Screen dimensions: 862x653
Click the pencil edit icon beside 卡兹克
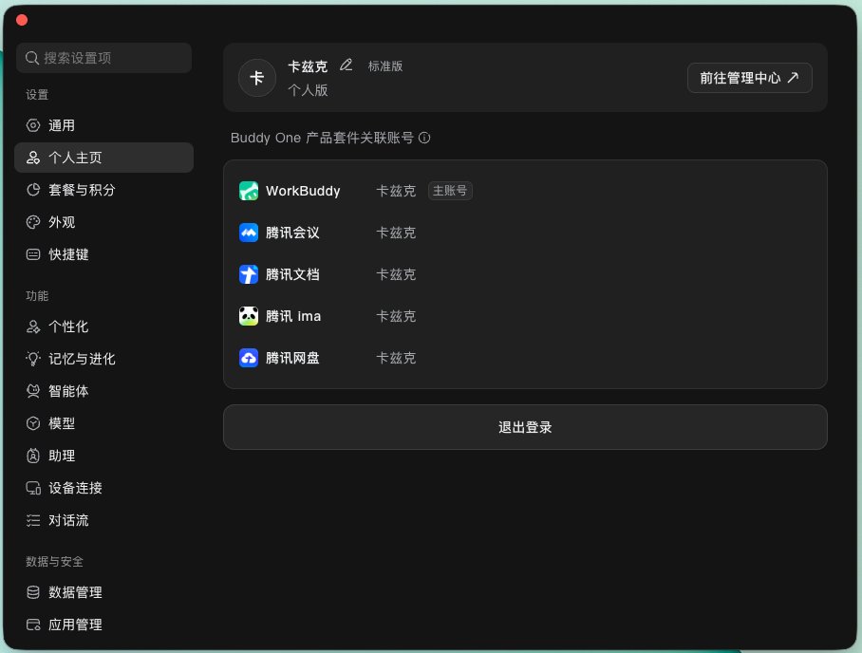[x=346, y=65]
